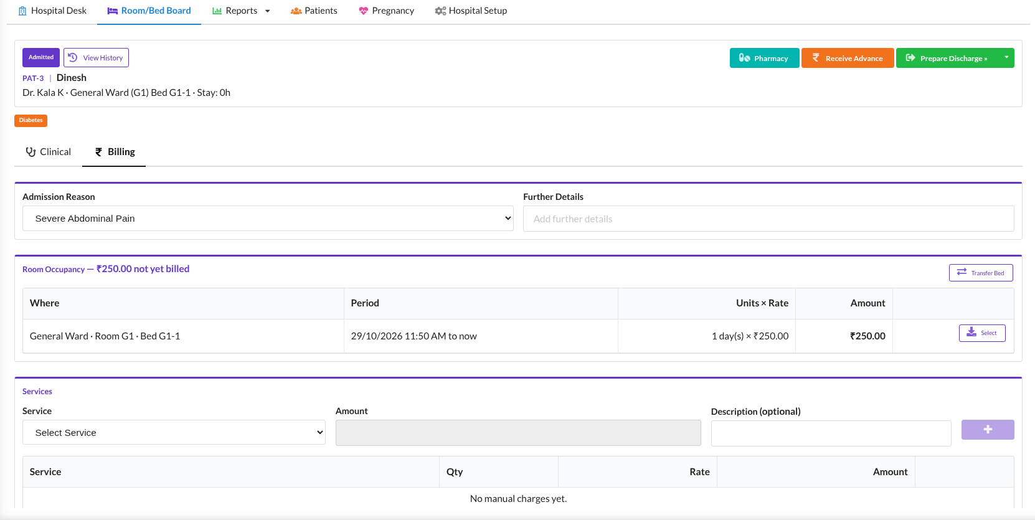
Task: Click the patient name Dinesh
Action: coord(72,78)
